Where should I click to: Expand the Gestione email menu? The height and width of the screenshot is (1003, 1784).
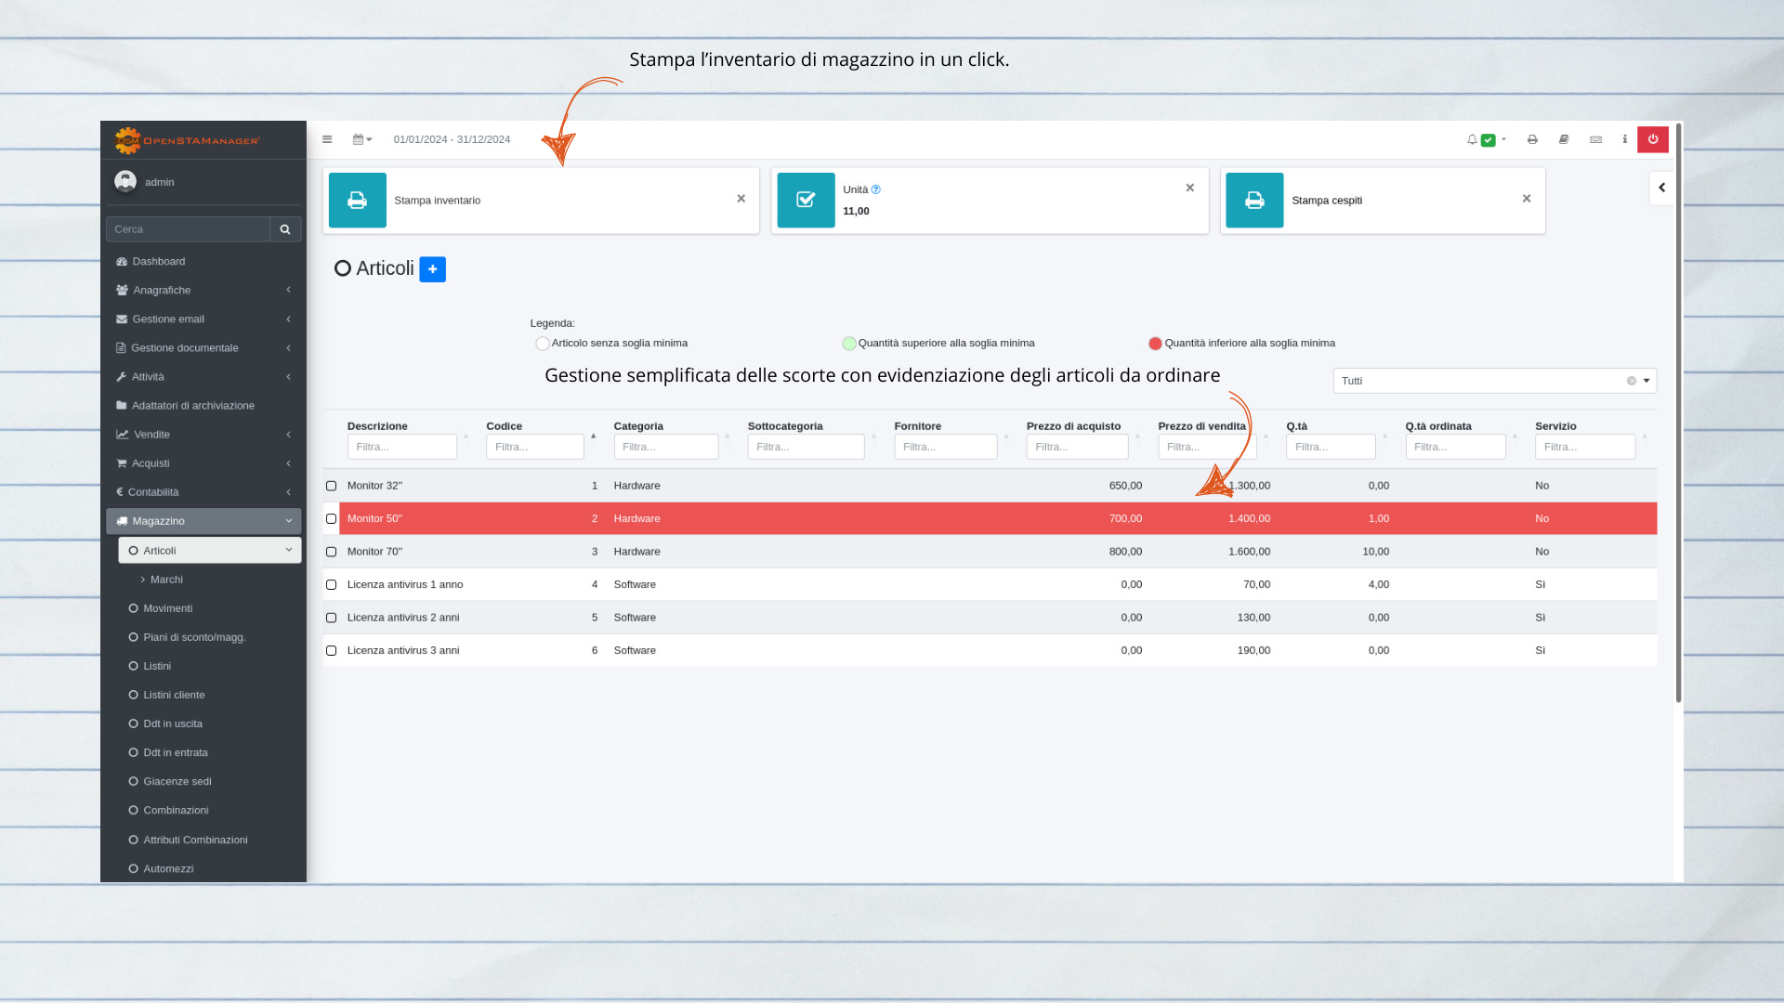tap(203, 319)
